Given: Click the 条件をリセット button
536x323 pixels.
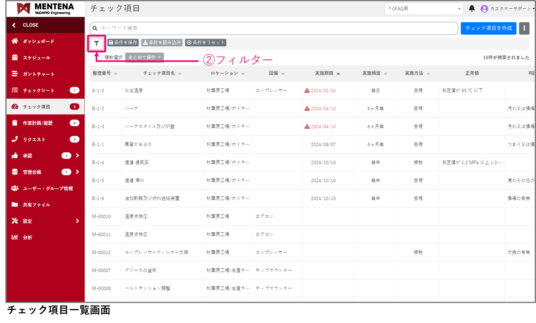Looking at the screenshot, I should 206,42.
